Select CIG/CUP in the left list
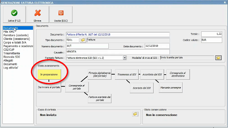Image resolution: width=228 pixels, height=128 pixels. 18,50
